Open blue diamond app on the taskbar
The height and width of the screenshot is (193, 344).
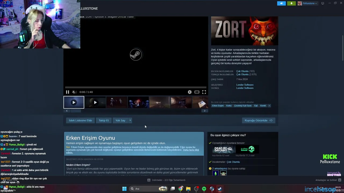pyautogui.click(x=212, y=189)
